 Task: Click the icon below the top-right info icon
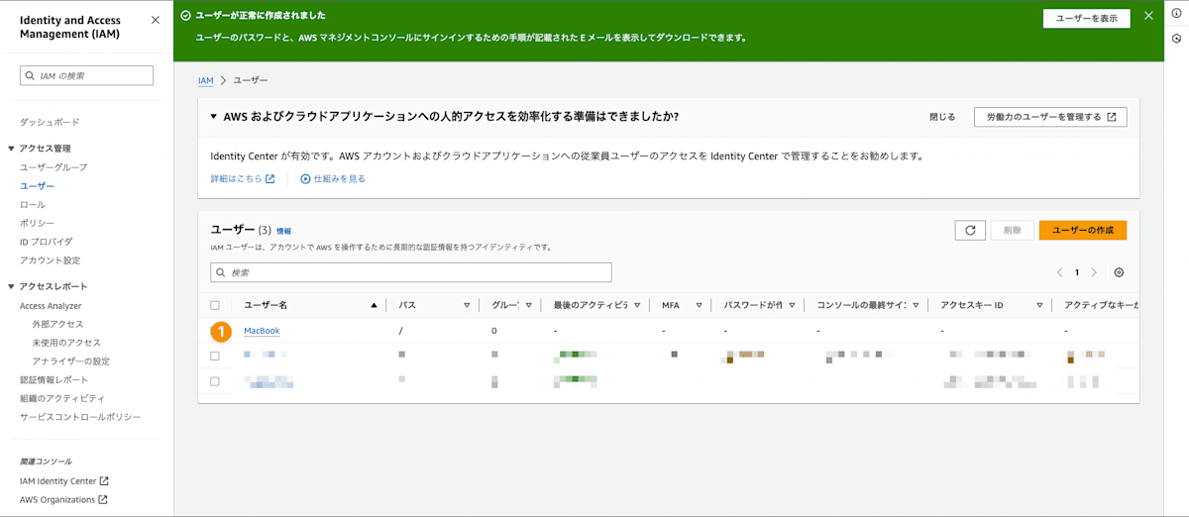pos(1176,39)
